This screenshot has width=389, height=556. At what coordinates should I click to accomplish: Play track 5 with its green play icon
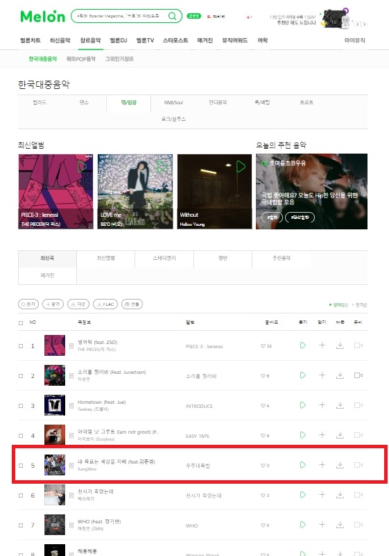pos(303,465)
